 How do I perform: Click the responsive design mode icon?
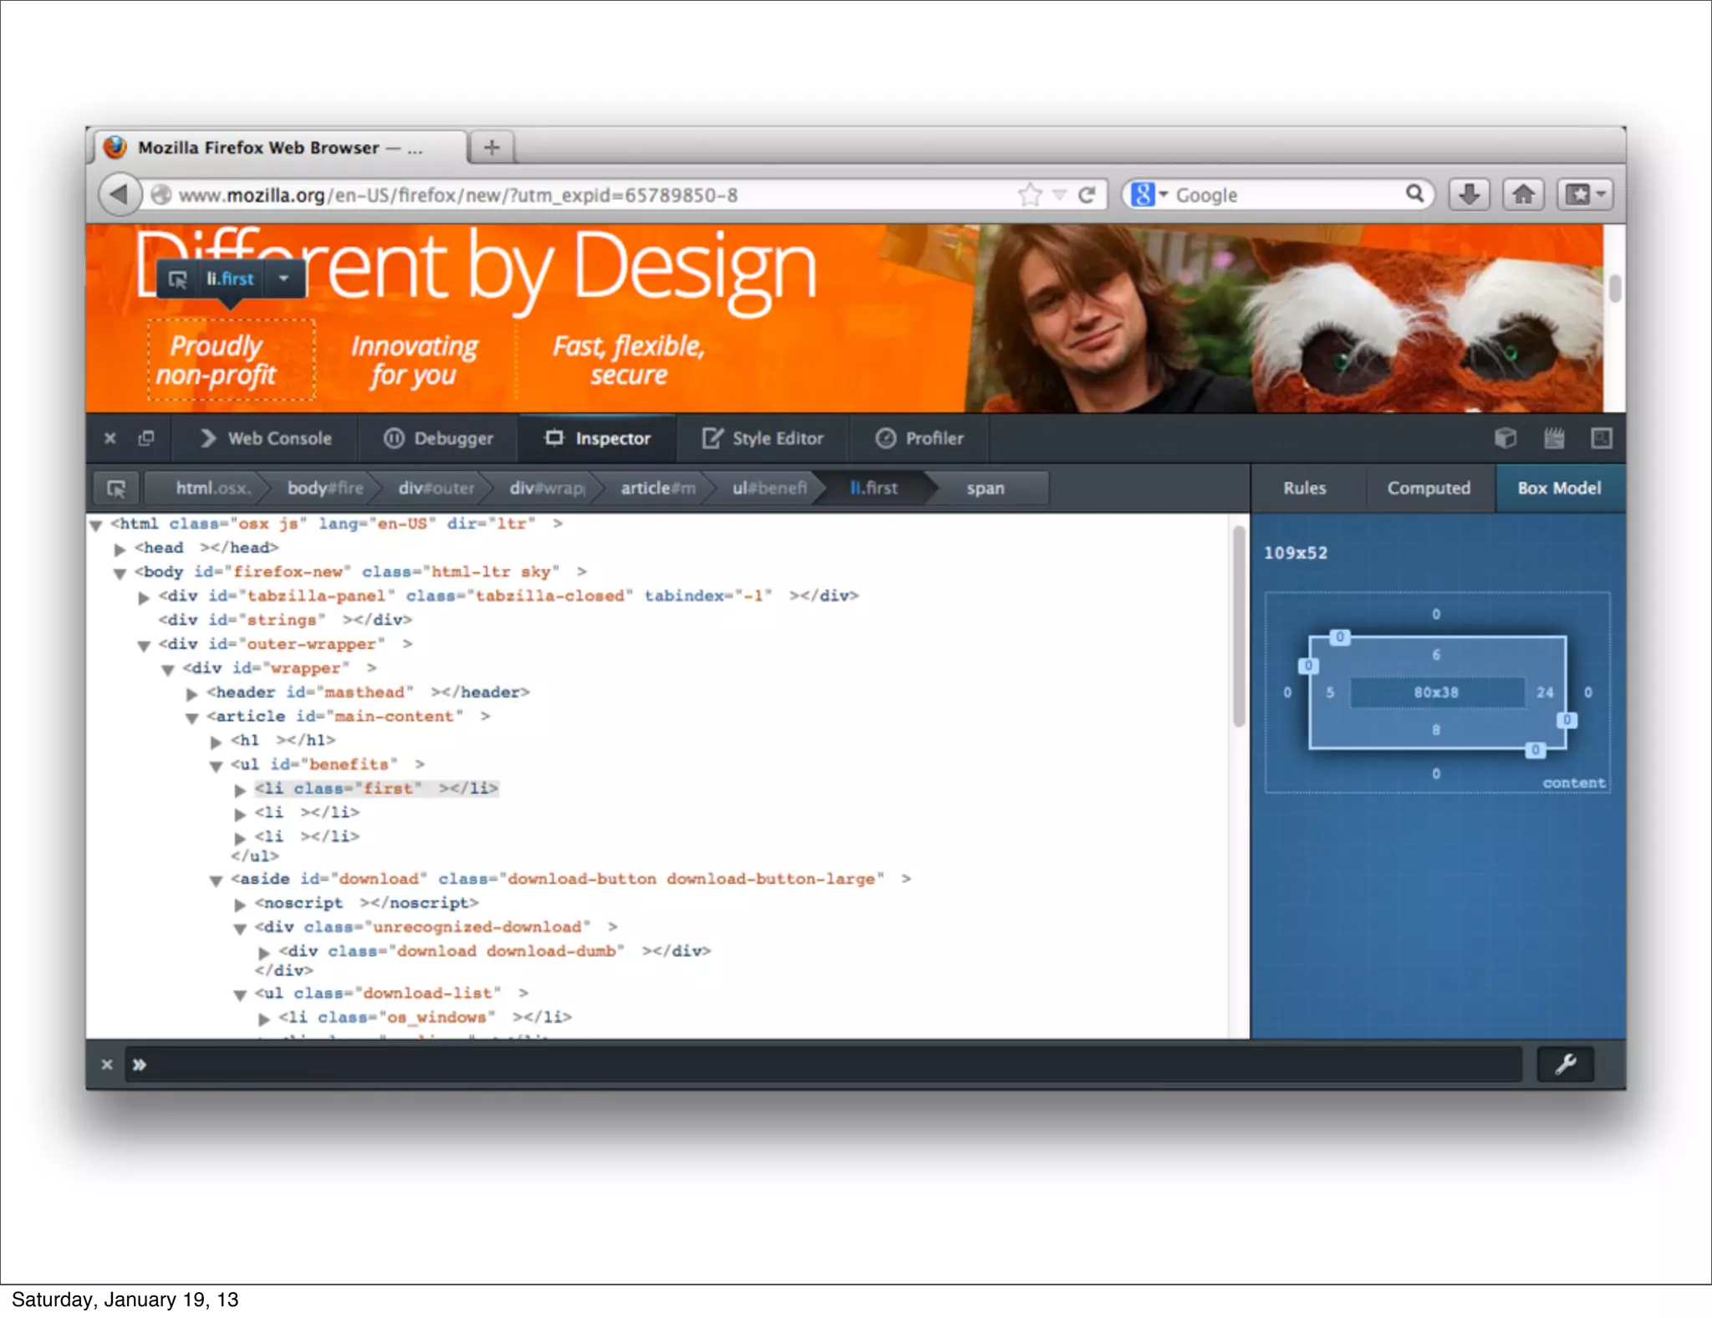[1601, 438]
